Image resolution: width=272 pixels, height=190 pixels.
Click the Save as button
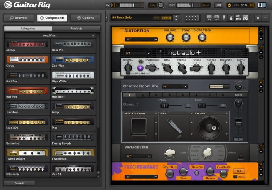[x=166, y=18]
